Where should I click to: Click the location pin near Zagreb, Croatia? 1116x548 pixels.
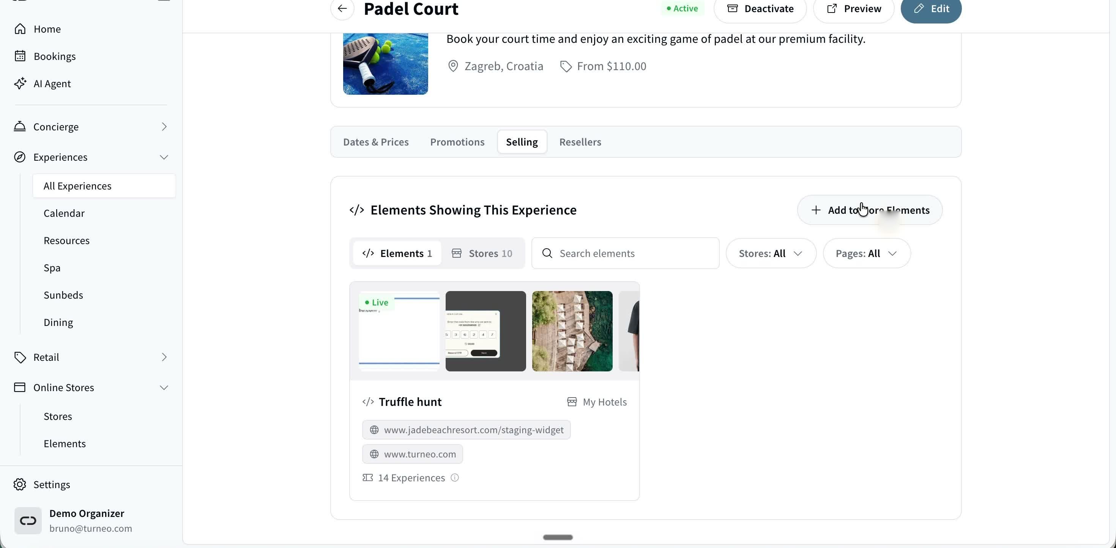[x=453, y=66]
